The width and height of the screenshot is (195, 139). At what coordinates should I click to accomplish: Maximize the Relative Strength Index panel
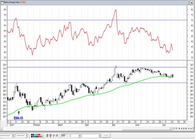pyautogui.click(x=189, y=3)
